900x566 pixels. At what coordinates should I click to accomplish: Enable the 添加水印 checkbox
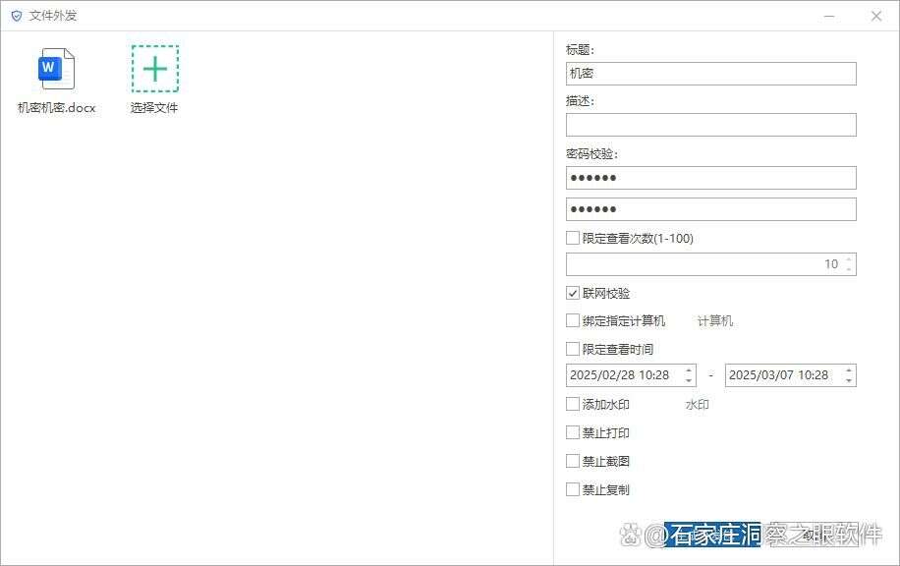click(572, 404)
